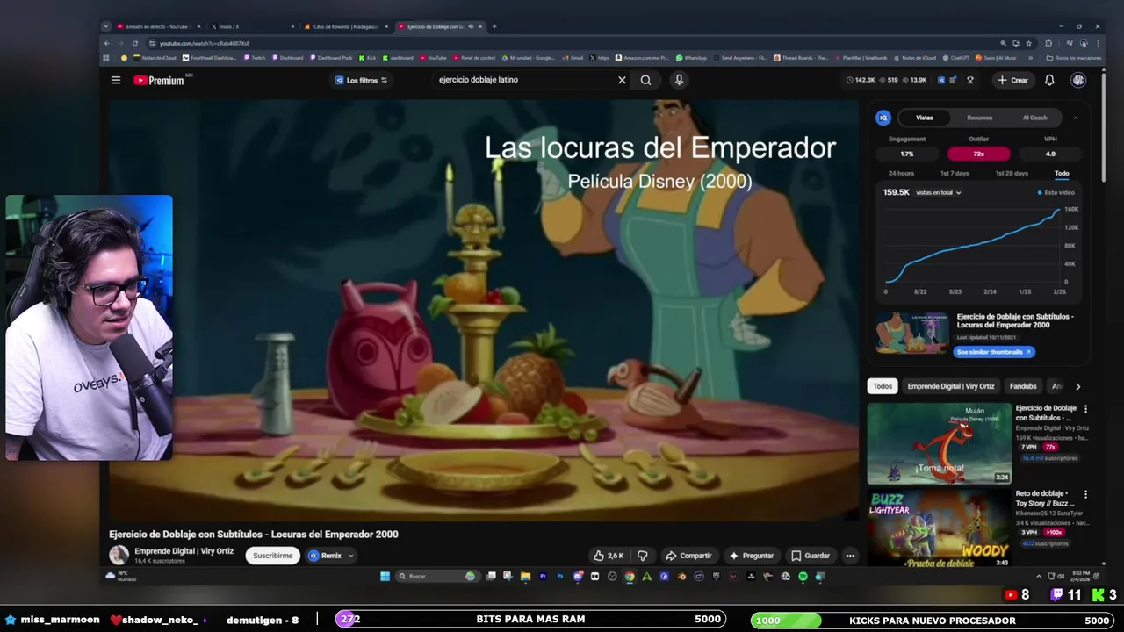Click the Guardar button

coord(810,556)
